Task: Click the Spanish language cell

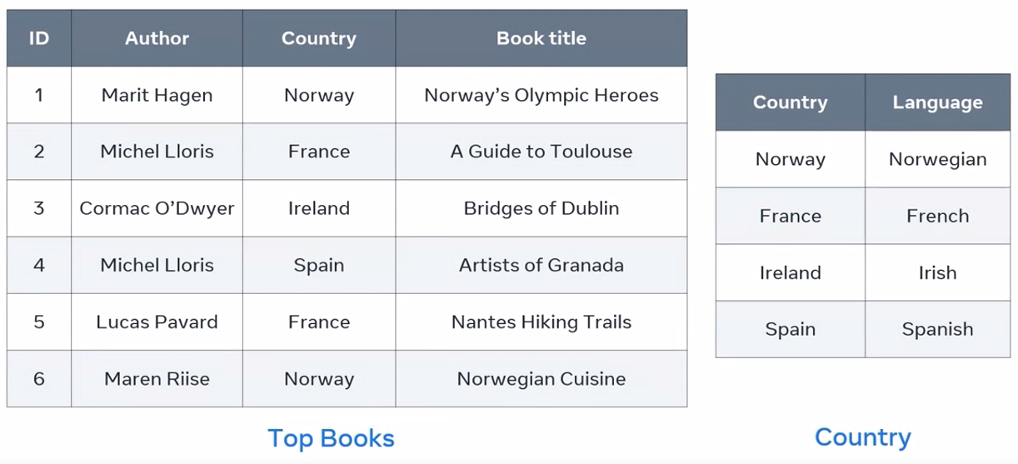Action: 937,329
